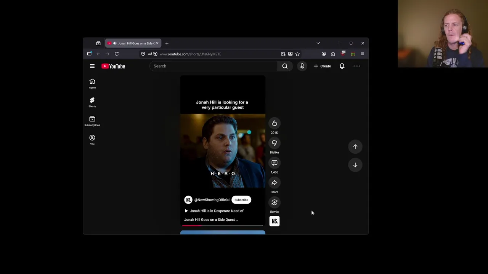Open site permissions icon in address bar
Screen dimensions: 488x274
click(x=150, y=54)
